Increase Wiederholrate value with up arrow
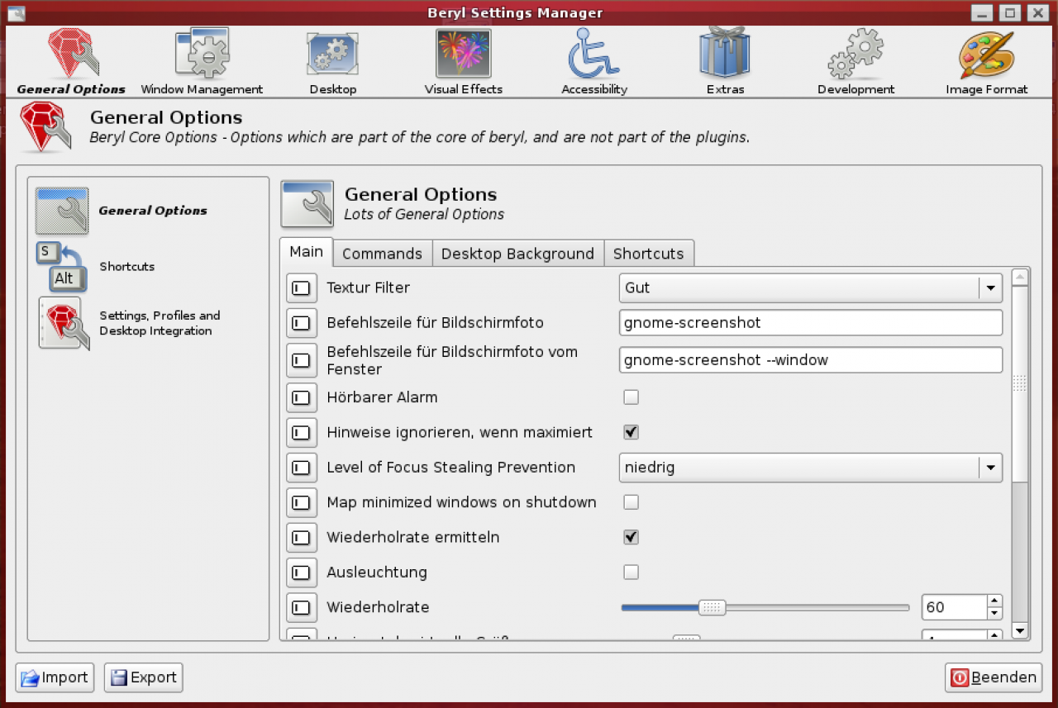 click(x=994, y=601)
